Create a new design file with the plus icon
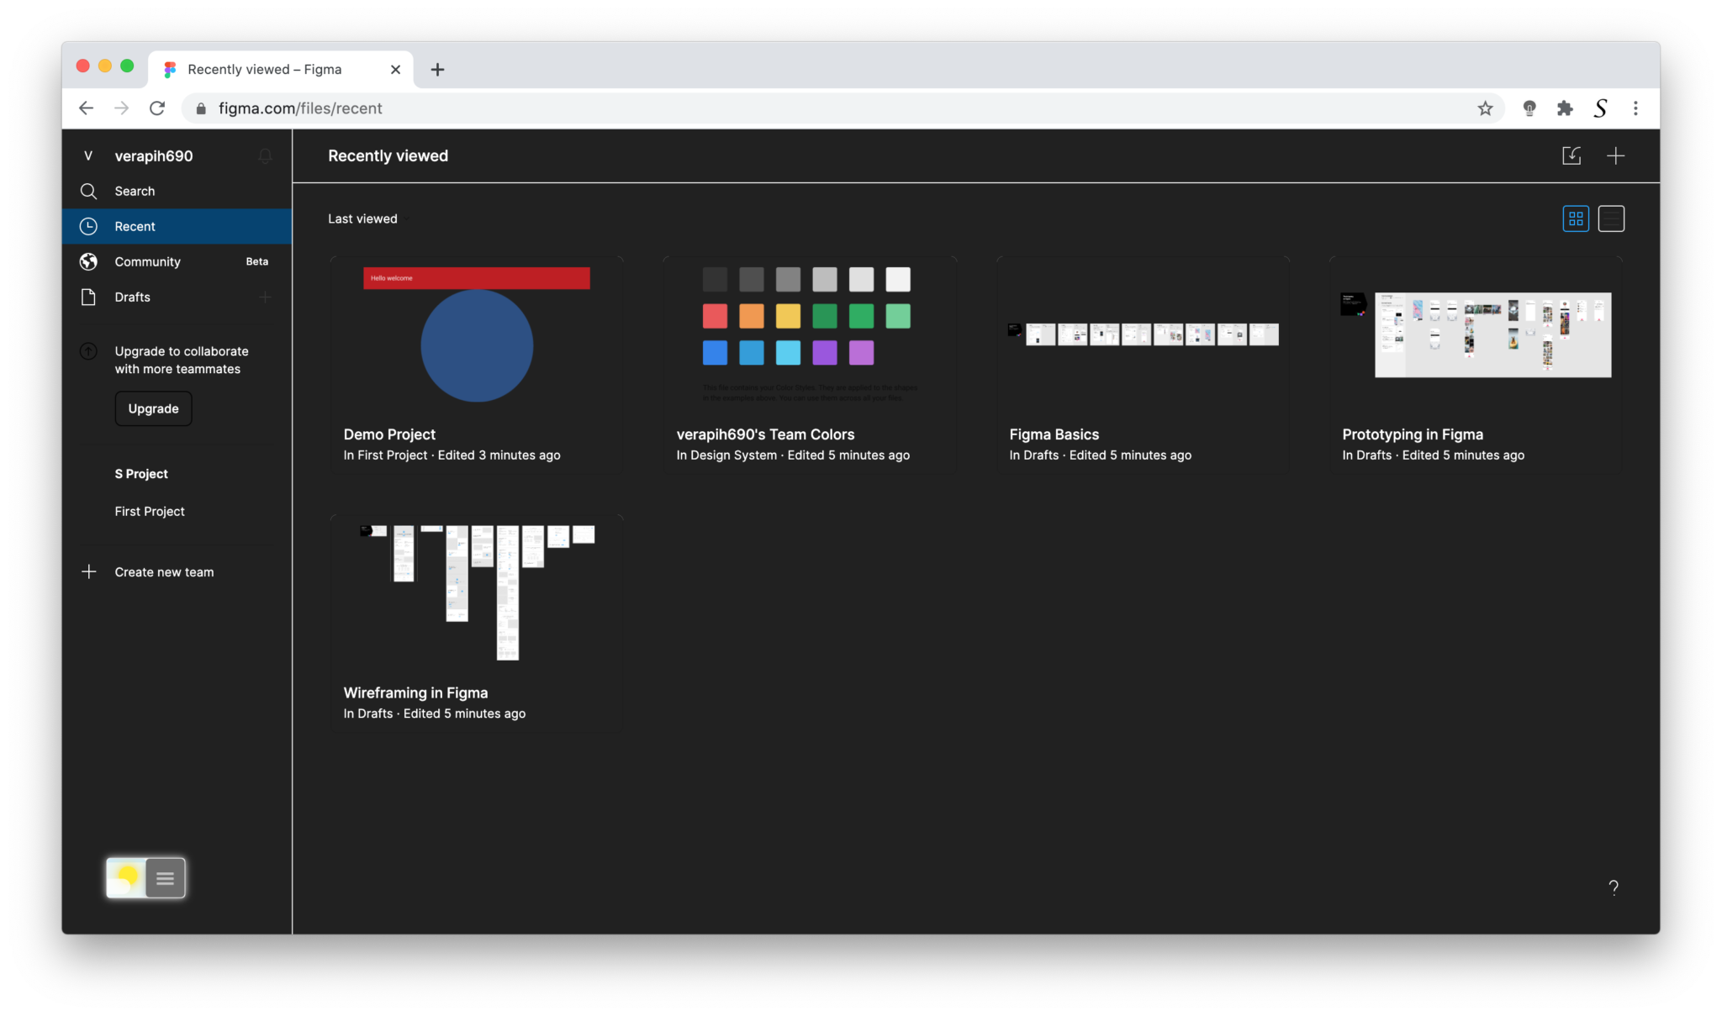This screenshot has width=1722, height=1016. pyautogui.click(x=1616, y=155)
